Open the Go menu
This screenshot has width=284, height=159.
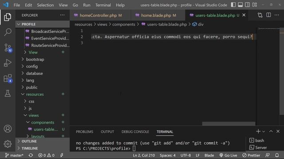75,5
